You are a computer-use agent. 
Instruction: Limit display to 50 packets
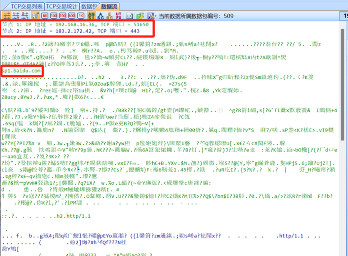[45, 16]
